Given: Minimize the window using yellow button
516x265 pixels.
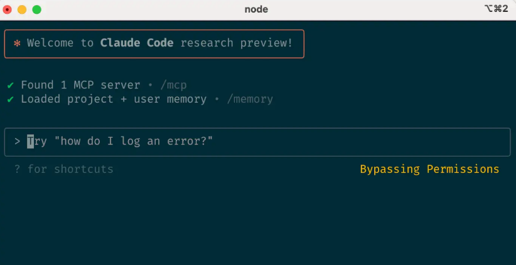Looking at the screenshot, I should 22,9.
